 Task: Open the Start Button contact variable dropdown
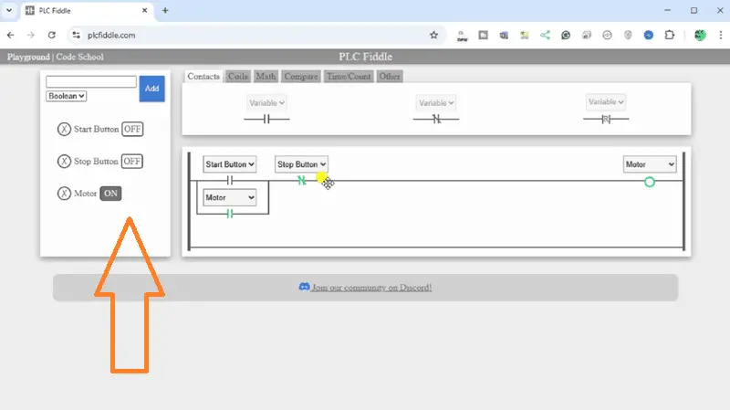[230, 164]
